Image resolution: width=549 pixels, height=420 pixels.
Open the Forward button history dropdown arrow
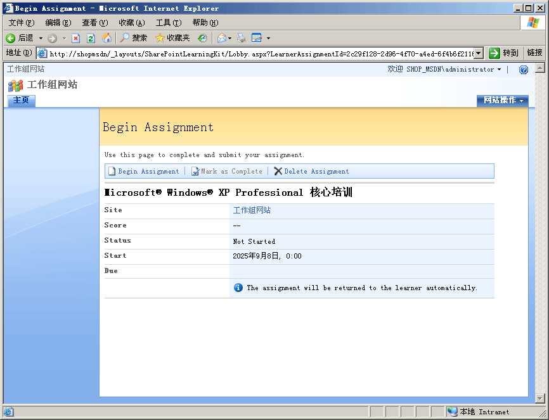coord(65,38)
